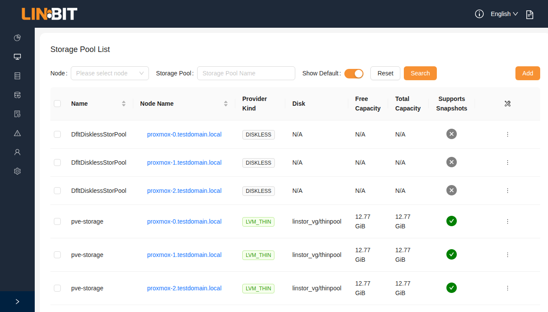Click the Storage Pool List heading
This screenshot has width=548, height=312.
(80, 49)
